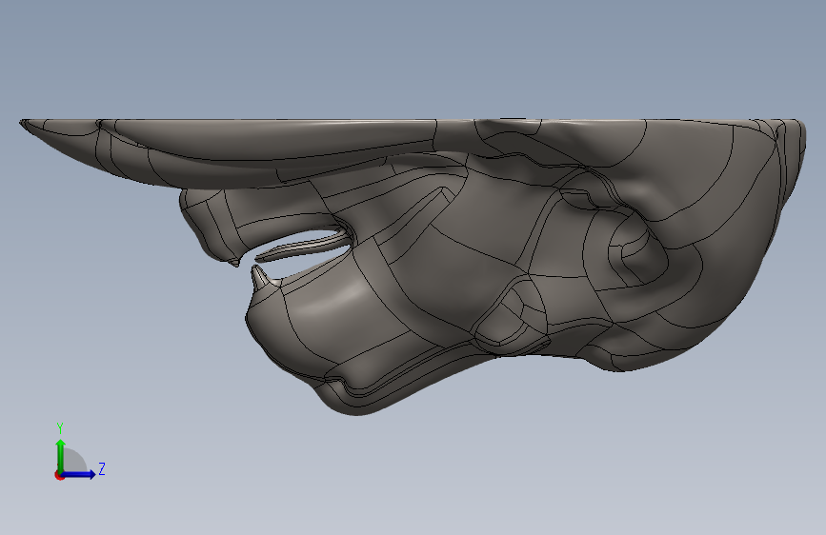Image resolution: width=826 pixels, height=535 pixels.
Task: Click the Y label on the triad
Action: tap(60, 428)
